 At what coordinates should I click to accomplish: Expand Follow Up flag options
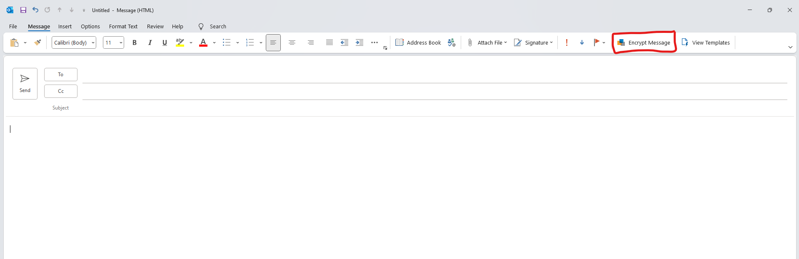[x=604, y=42]
